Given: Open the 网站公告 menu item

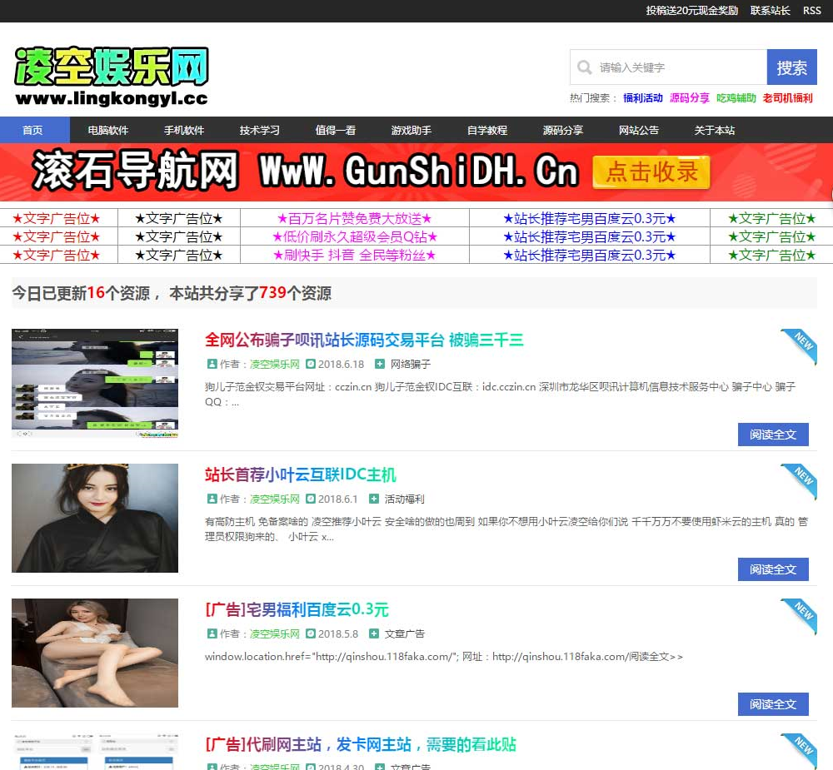Looking at the screenshot, I should pyautogui.click(x=639, y=130).
